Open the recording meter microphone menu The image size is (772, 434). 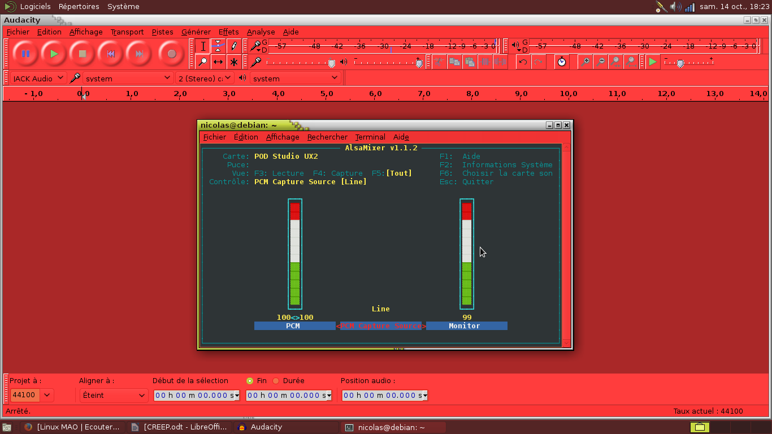tap(257, 46)
